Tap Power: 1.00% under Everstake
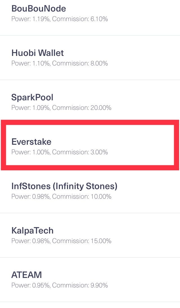Viewport: 180px width, 308px height. pyautogui.click(x=30, y=152)
